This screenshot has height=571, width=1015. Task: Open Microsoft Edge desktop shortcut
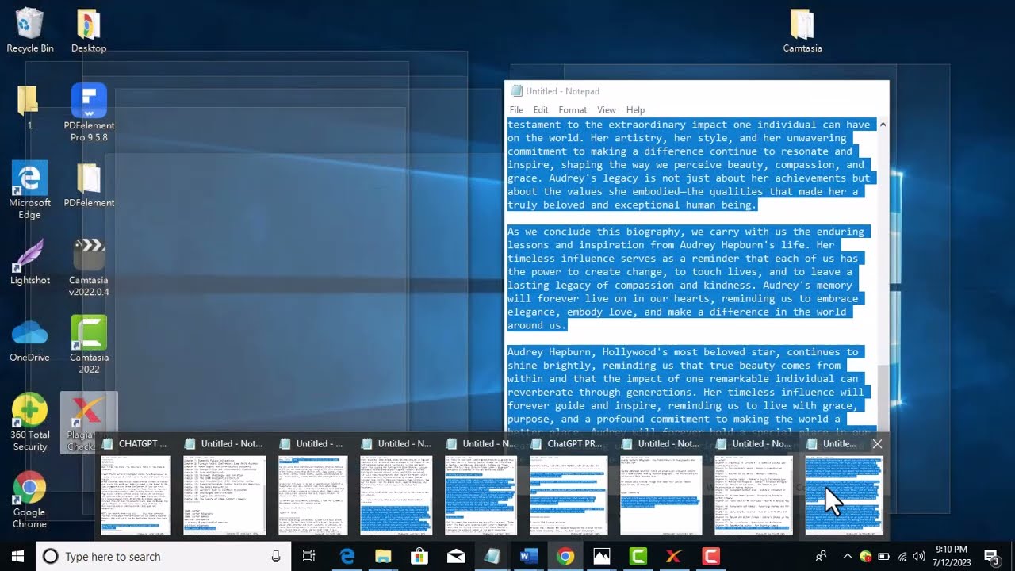click(x=29, y=190)
